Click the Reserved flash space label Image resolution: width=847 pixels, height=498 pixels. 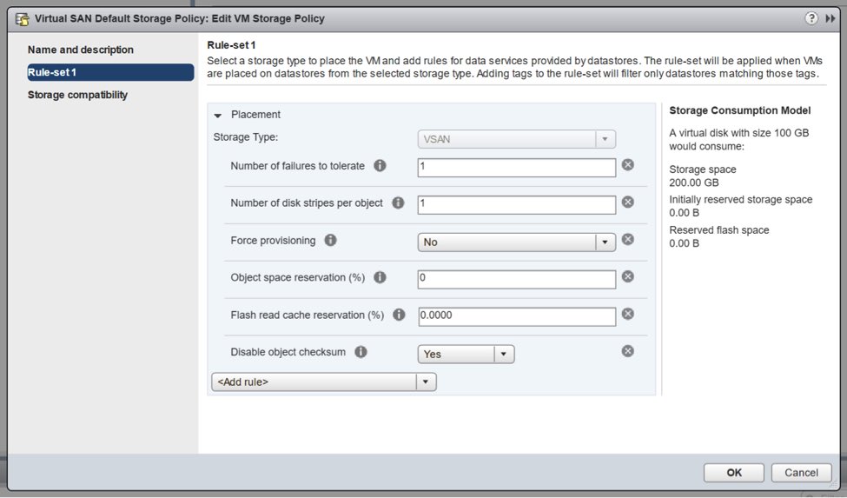pyautogui.click(x=719, y=229)
